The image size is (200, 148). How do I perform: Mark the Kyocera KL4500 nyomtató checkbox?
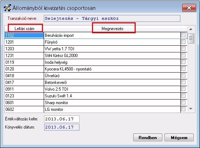pyautogui.click(x=183, y=69)
